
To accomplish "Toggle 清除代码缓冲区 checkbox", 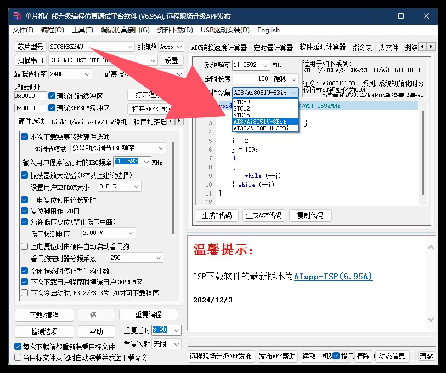I will tap(52, 96).
